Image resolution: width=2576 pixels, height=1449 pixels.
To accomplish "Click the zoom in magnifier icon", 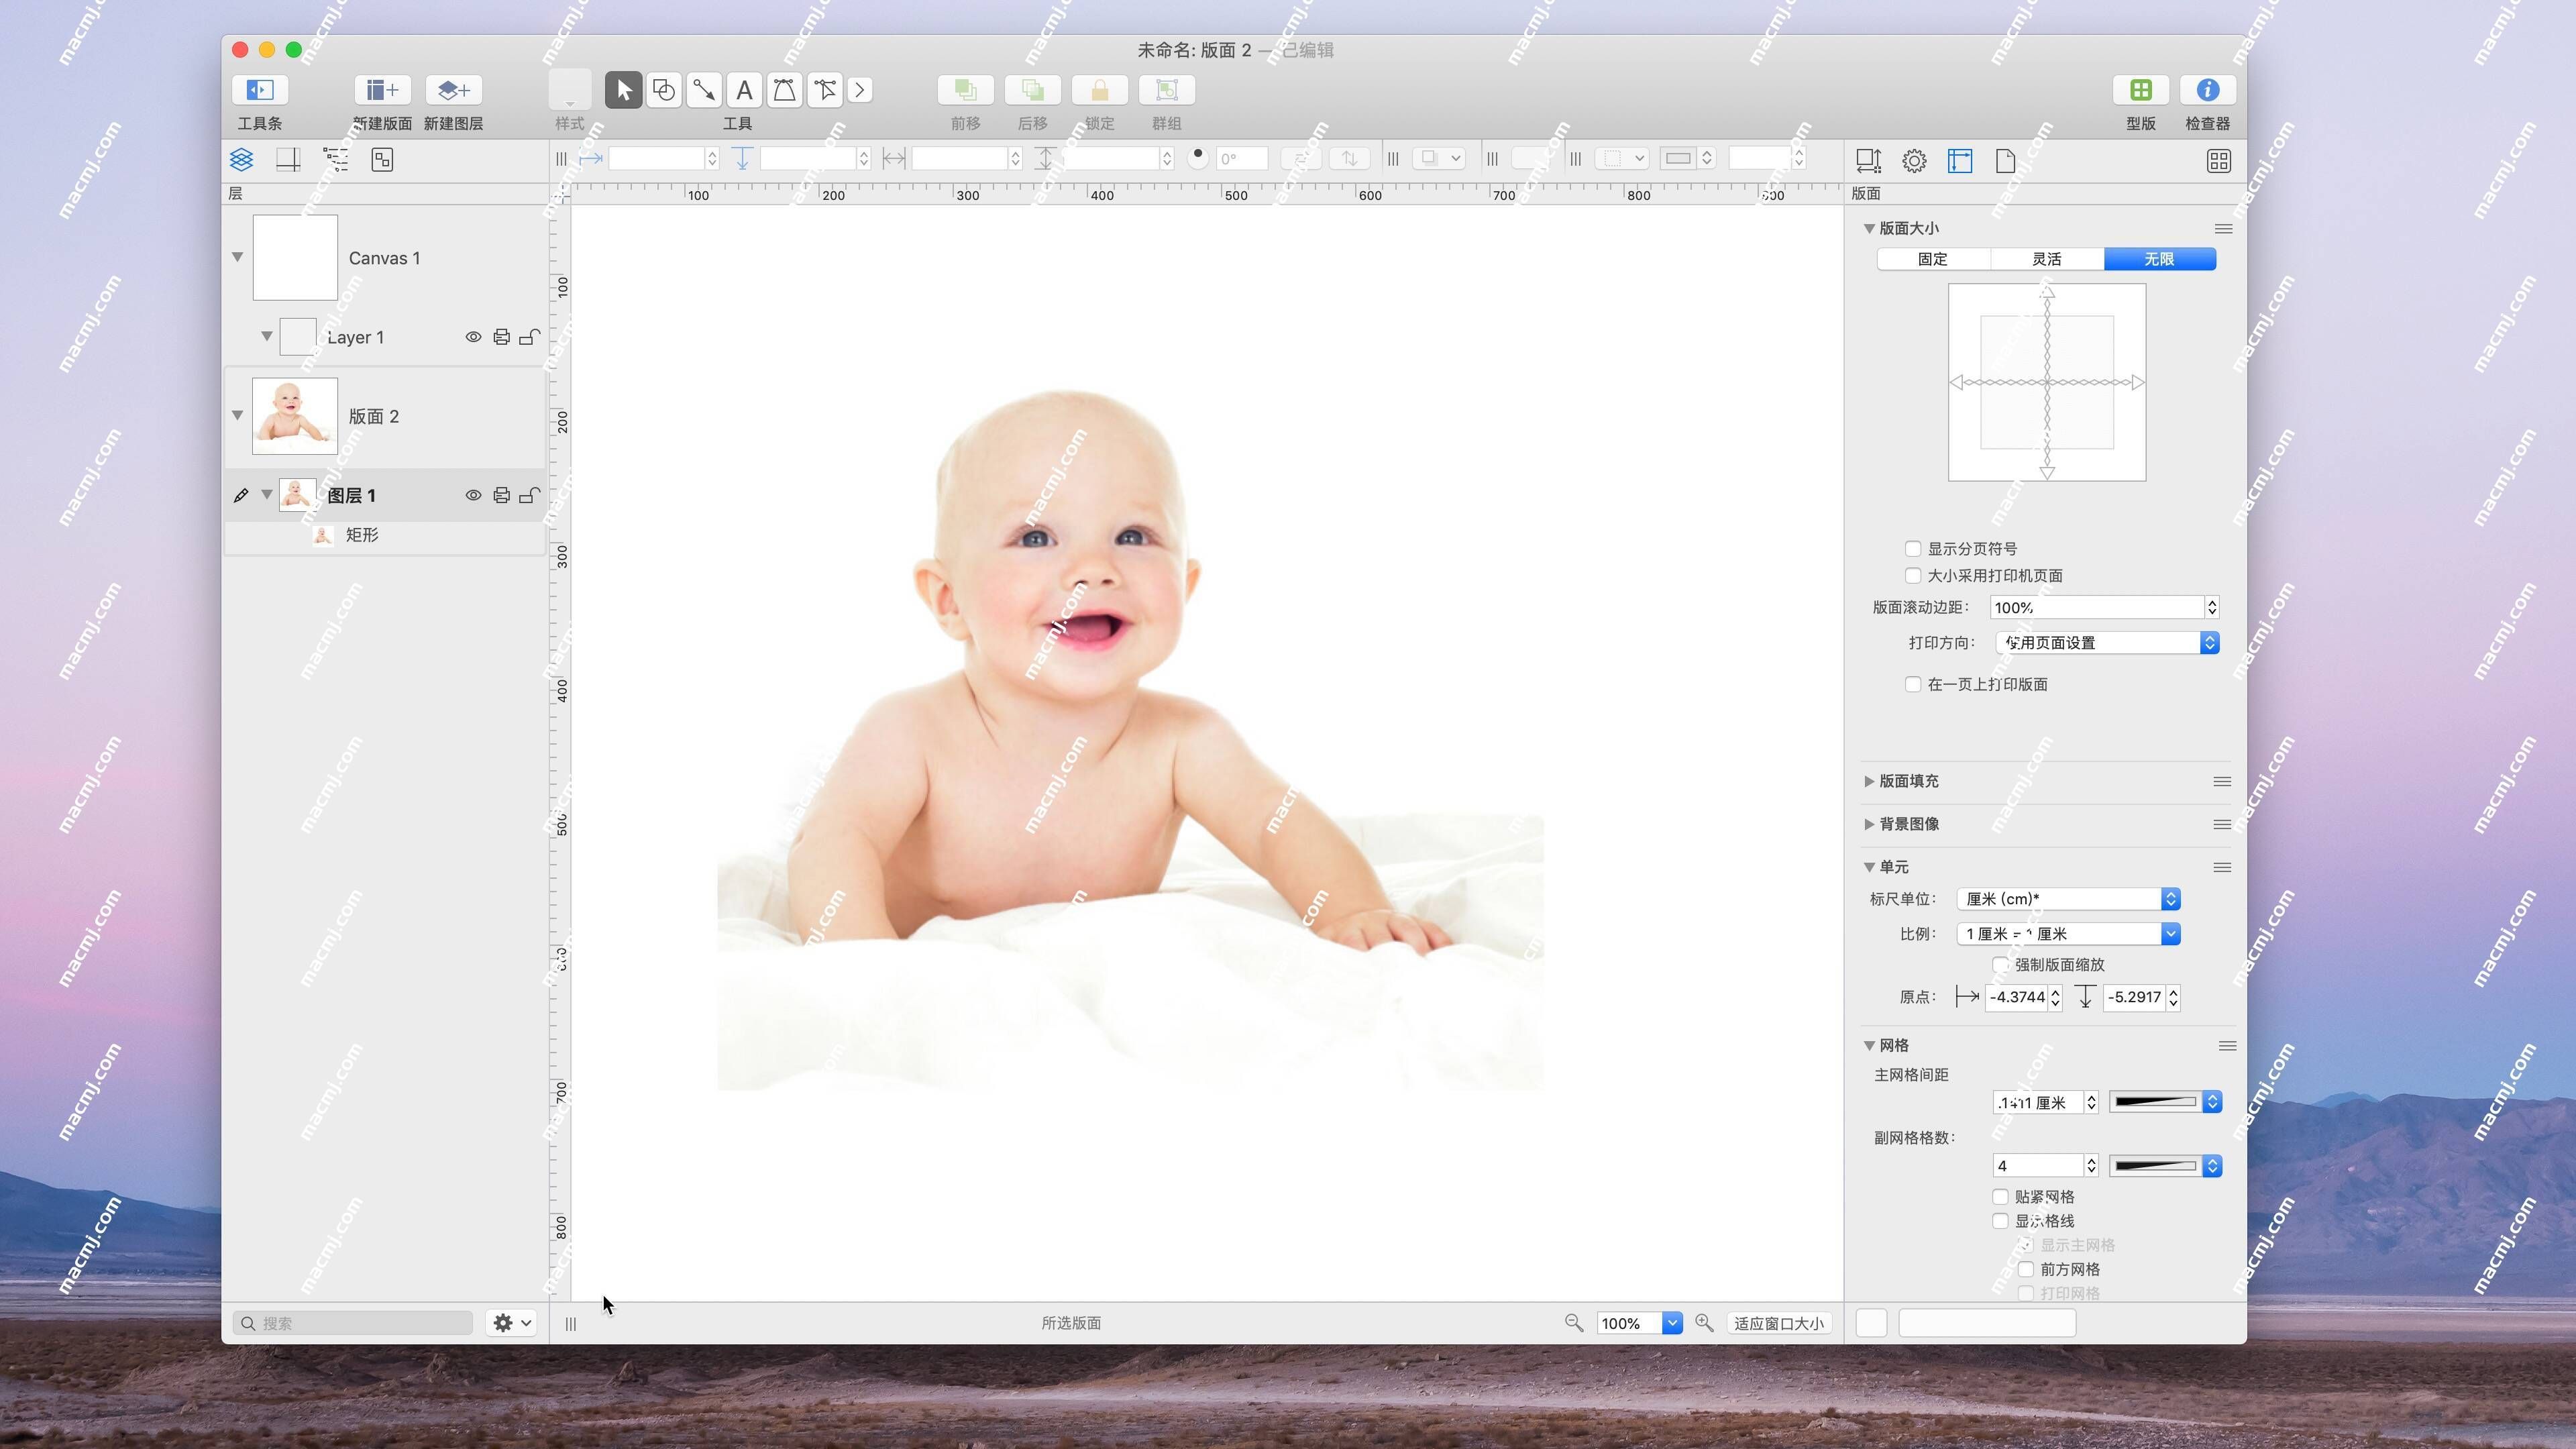I will [x=1705, y=1323].
